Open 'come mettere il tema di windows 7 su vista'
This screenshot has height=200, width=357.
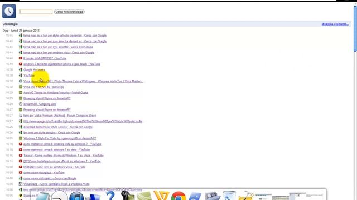coord(57,149)
